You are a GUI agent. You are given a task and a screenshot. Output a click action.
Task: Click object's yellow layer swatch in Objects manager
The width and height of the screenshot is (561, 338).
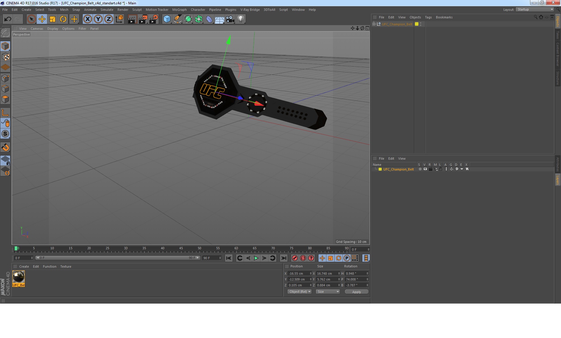[x=417, y=24]
